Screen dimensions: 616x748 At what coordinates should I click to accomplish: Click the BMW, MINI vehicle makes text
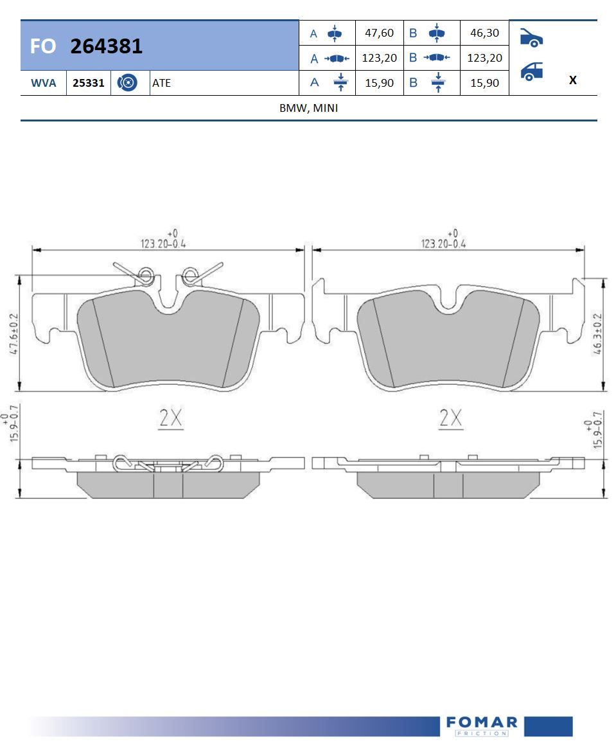308,108
